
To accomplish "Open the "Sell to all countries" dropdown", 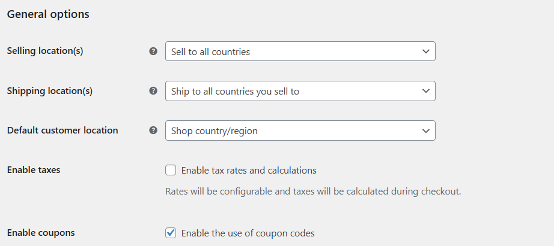I will coord(300,51).
